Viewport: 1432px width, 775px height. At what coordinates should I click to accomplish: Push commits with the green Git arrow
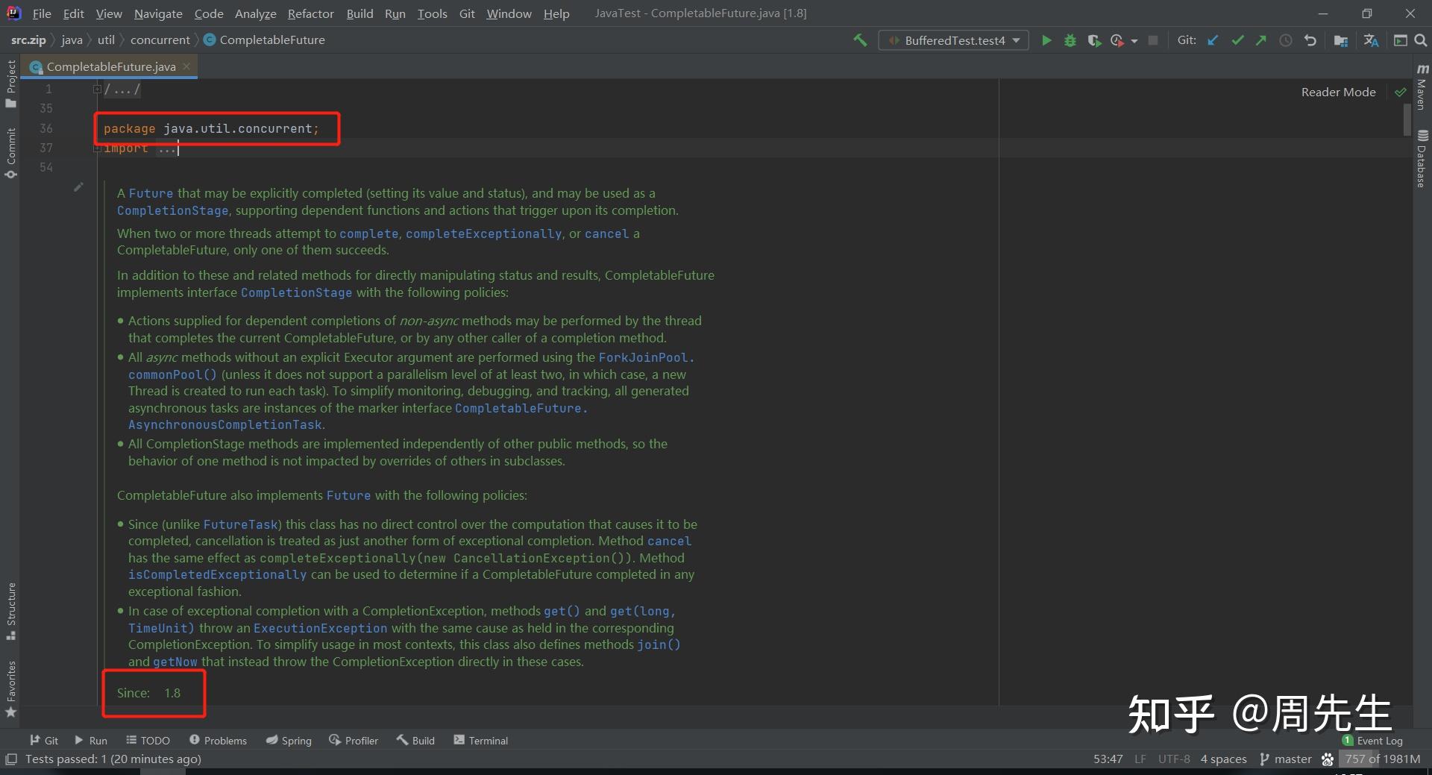pyautogui.click(x=1261, y=40)
